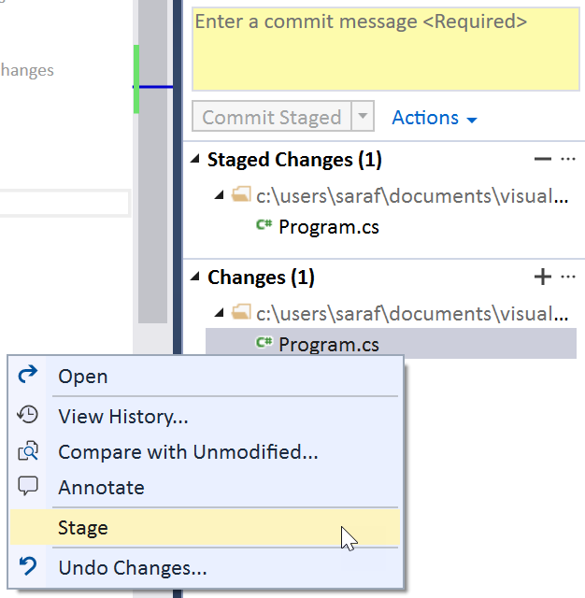Image resolution: width=585 pixels, height=598 pixels.
Task: Select Compare with Unmodified... menu entry
Action: pos(188,452)
